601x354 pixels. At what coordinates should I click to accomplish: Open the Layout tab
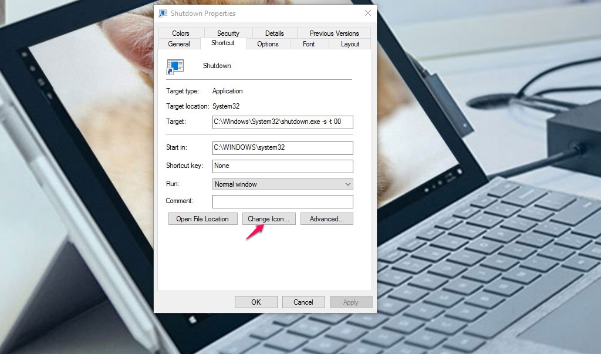(350, 44)
